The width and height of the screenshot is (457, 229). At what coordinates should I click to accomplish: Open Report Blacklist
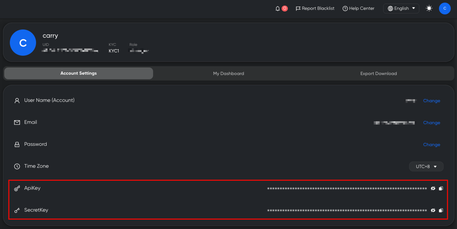315,9
